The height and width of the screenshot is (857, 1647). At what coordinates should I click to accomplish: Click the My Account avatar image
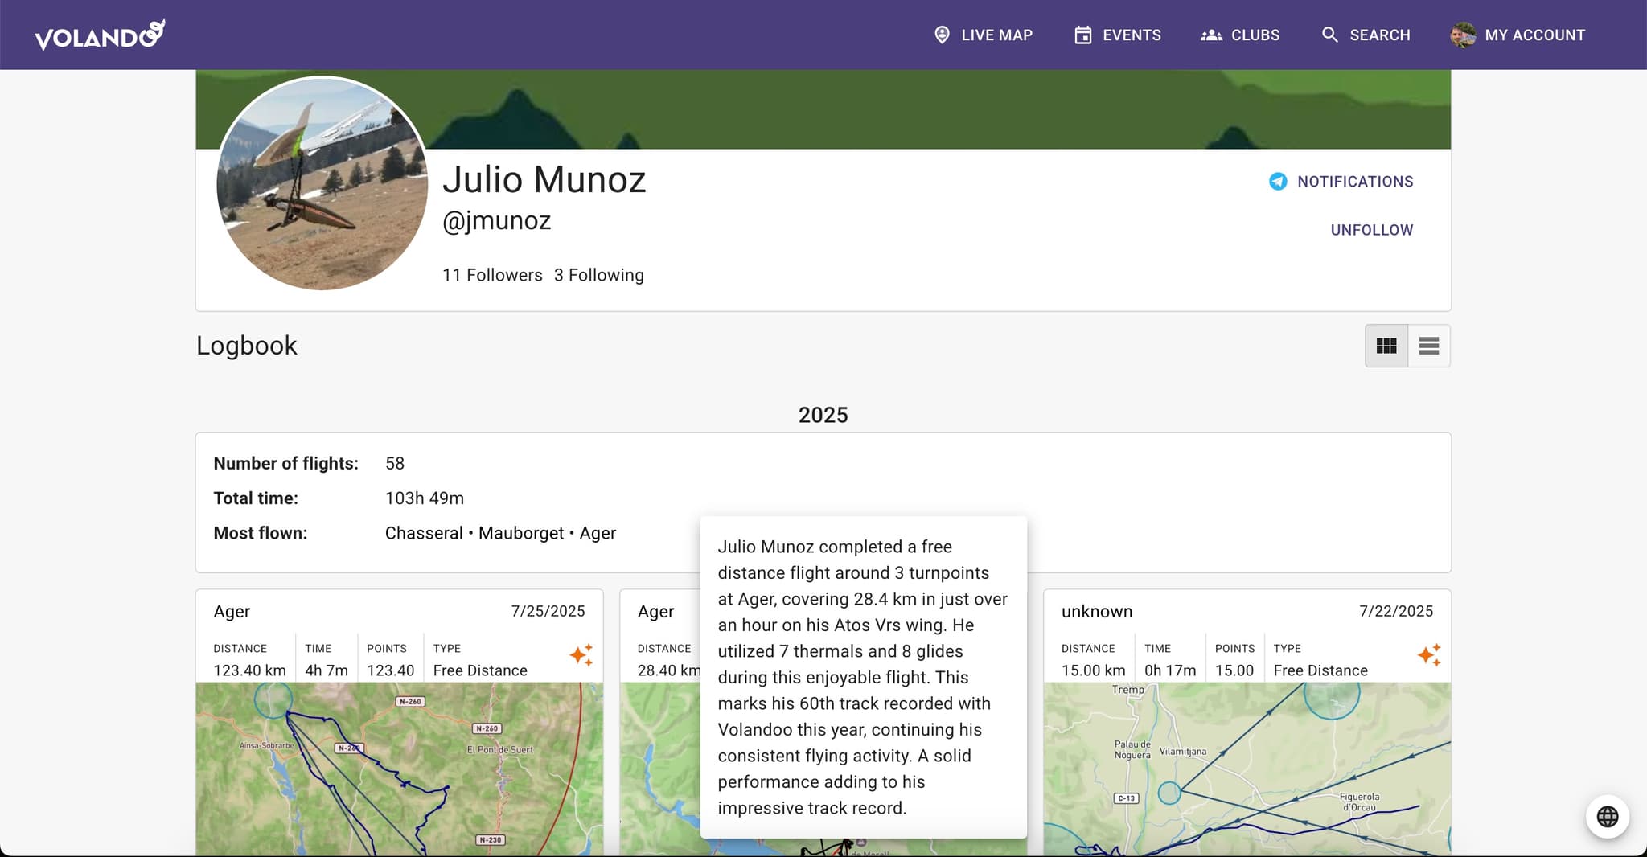[1462, 35]
